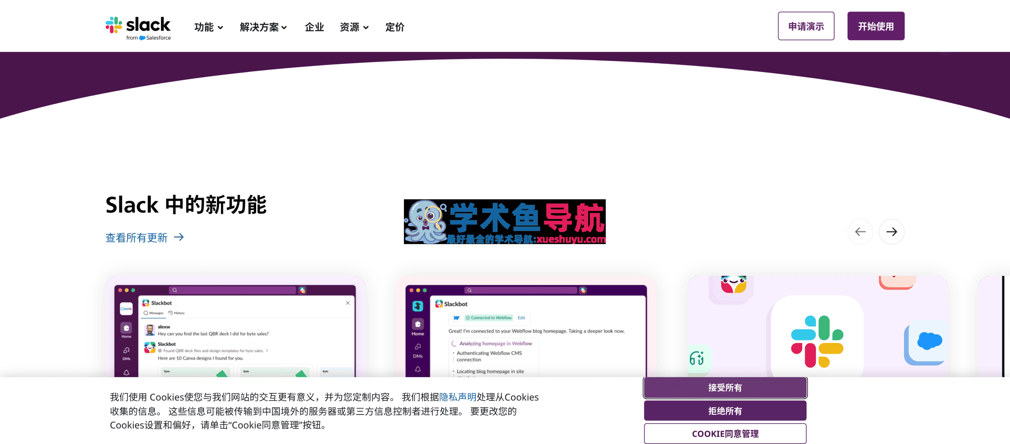Click the 申请演示 button
This screenshot has height=444, width=1010.
(806, 26)
